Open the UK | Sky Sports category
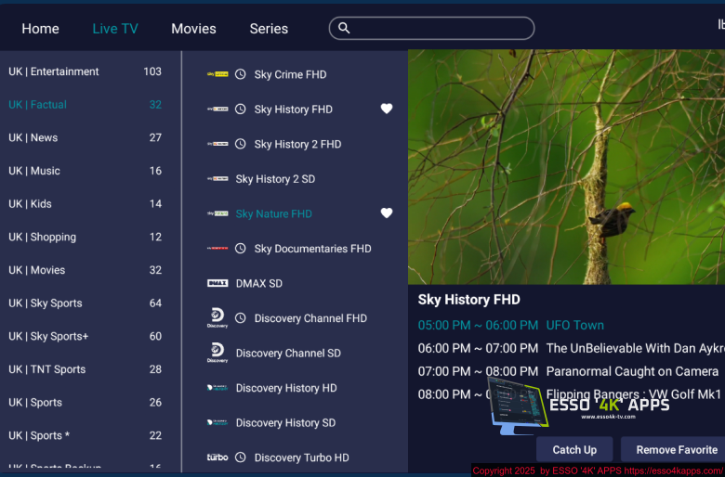This screenshot has height=477, width=725. pyautogui.click(x=86, y=303)
